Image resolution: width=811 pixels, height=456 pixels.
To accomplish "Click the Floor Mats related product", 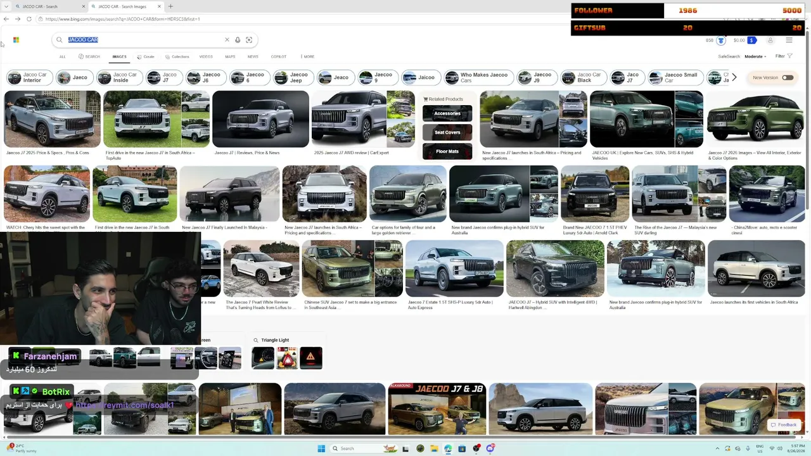I will click(447, 151).
